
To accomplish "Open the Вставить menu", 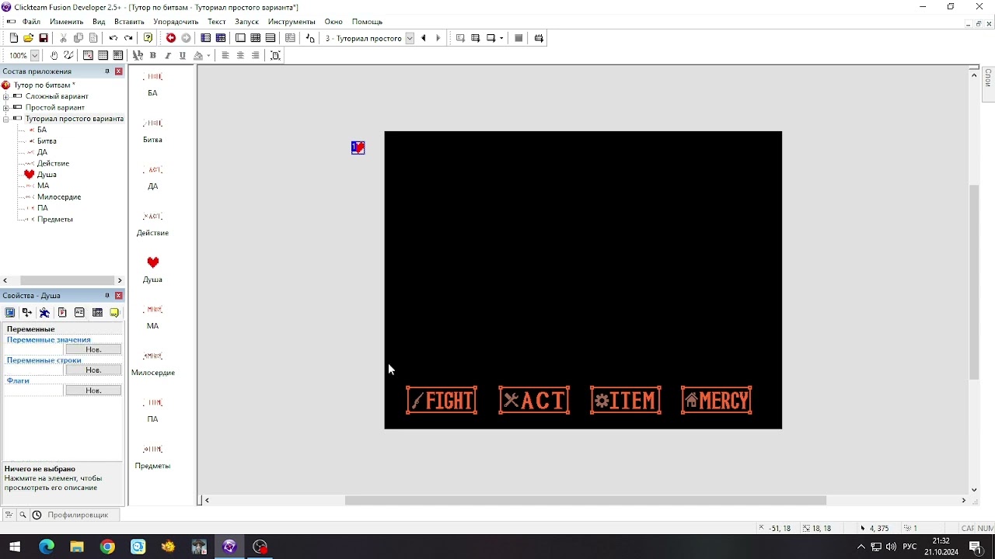I will tap(129, 22).
